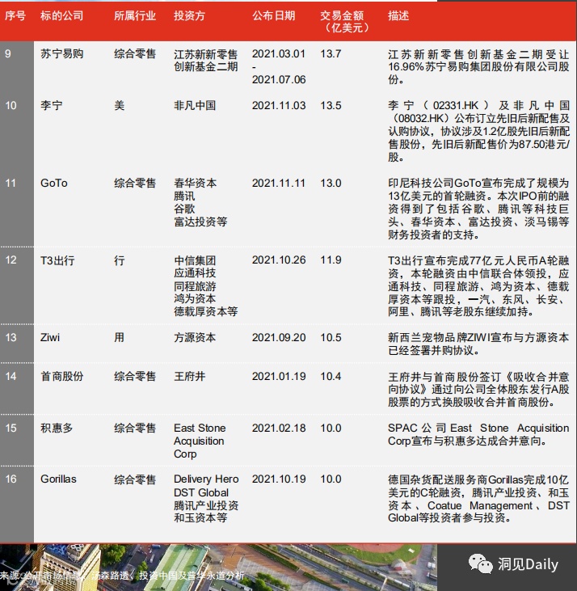The height and width of the screenshot is (591, 577).
Task: Select investor 王府井
Action: click(189, 376)
